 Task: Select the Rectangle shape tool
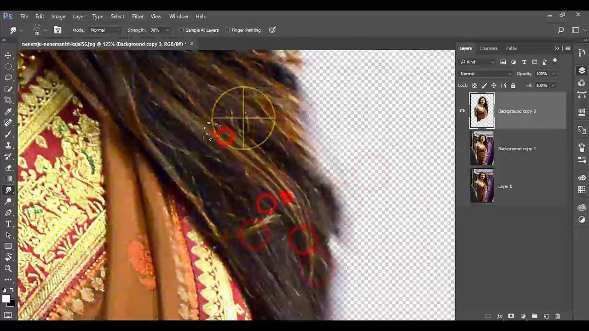8,246
